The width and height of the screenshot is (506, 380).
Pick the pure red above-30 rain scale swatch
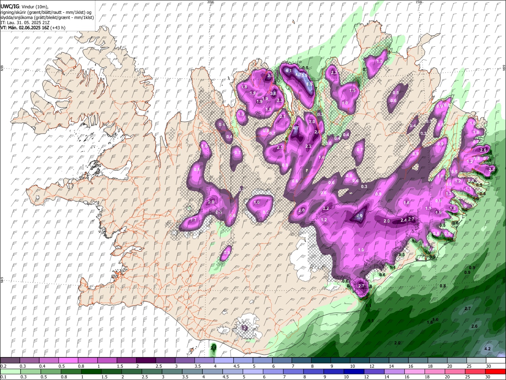(x=495, y=372)
